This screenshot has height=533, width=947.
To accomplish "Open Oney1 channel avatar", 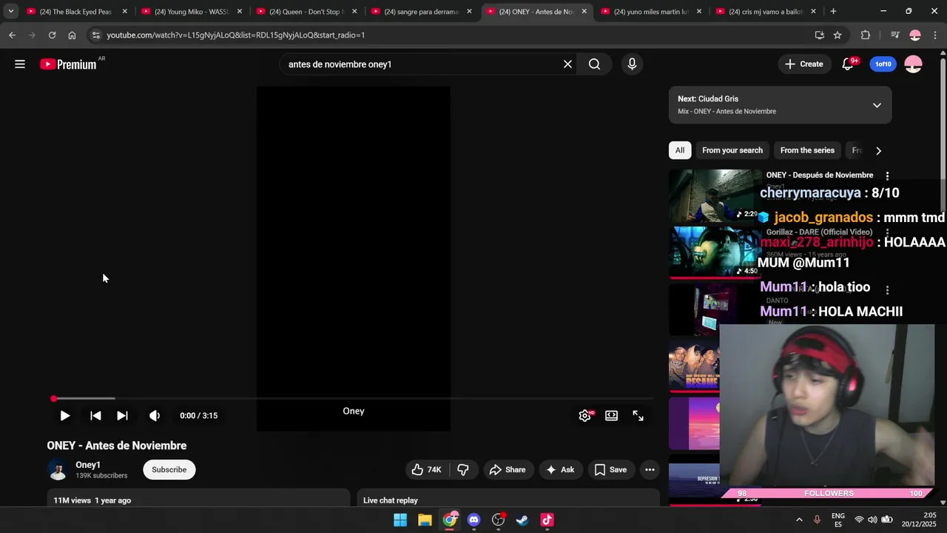I will click(x=58, y=469).
